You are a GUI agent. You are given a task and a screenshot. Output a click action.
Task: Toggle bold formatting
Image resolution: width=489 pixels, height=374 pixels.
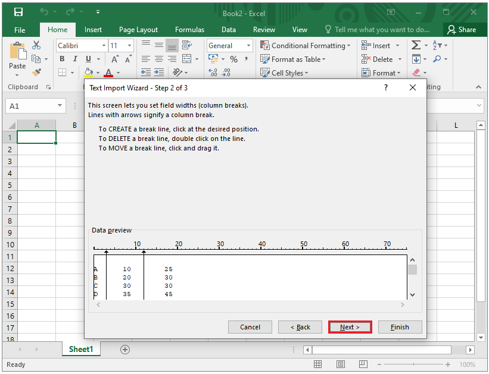(x=61, y=59)
